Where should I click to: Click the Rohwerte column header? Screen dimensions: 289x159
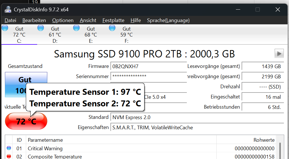click(246, 140)
